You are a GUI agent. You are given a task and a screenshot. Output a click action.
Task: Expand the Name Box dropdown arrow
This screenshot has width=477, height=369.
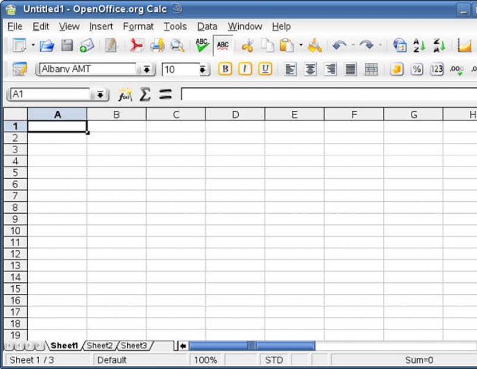(x=100, y=94)
